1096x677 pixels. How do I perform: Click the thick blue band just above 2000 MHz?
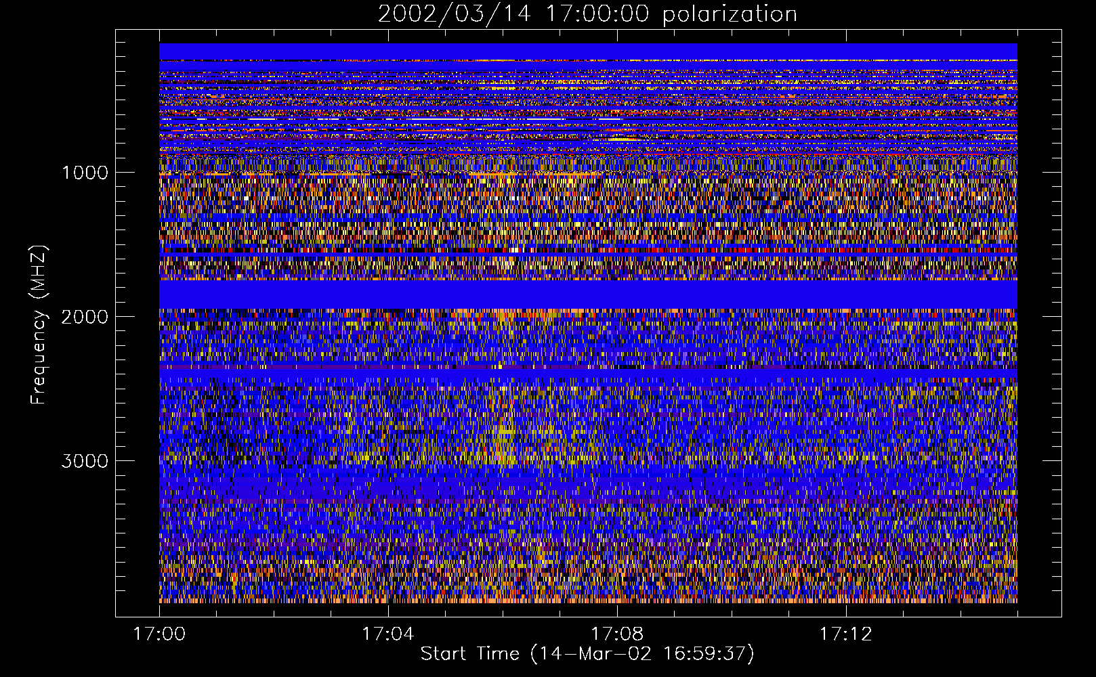click(x=588, y=294)
